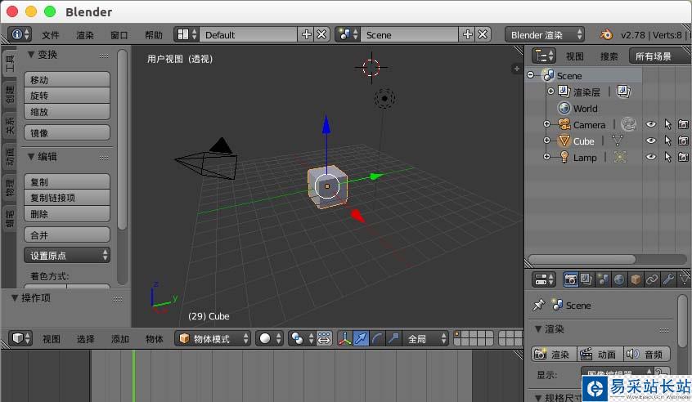Toggle Lamp viewport visibility eye
The image size is (692, 402).
(x=650, y=157)
